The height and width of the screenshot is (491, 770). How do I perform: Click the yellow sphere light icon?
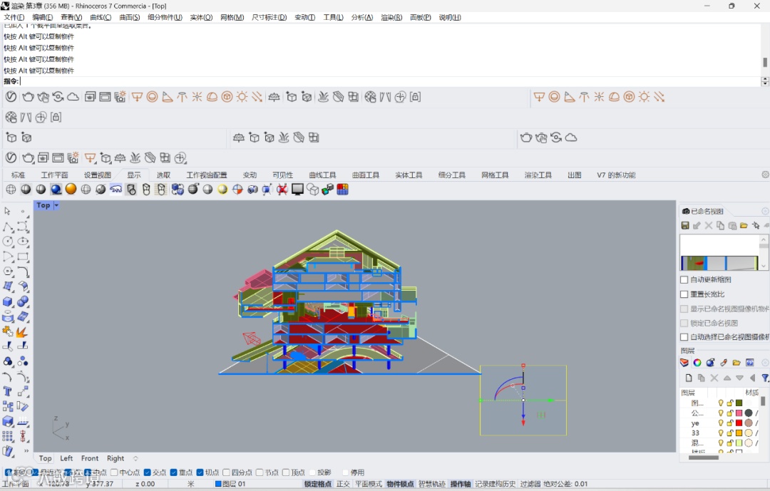(222, 190)
